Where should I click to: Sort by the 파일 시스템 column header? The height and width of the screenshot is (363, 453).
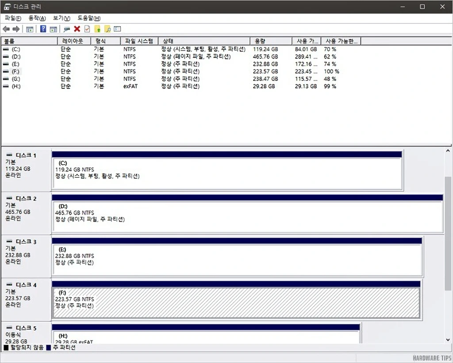(x=139, y=41)
